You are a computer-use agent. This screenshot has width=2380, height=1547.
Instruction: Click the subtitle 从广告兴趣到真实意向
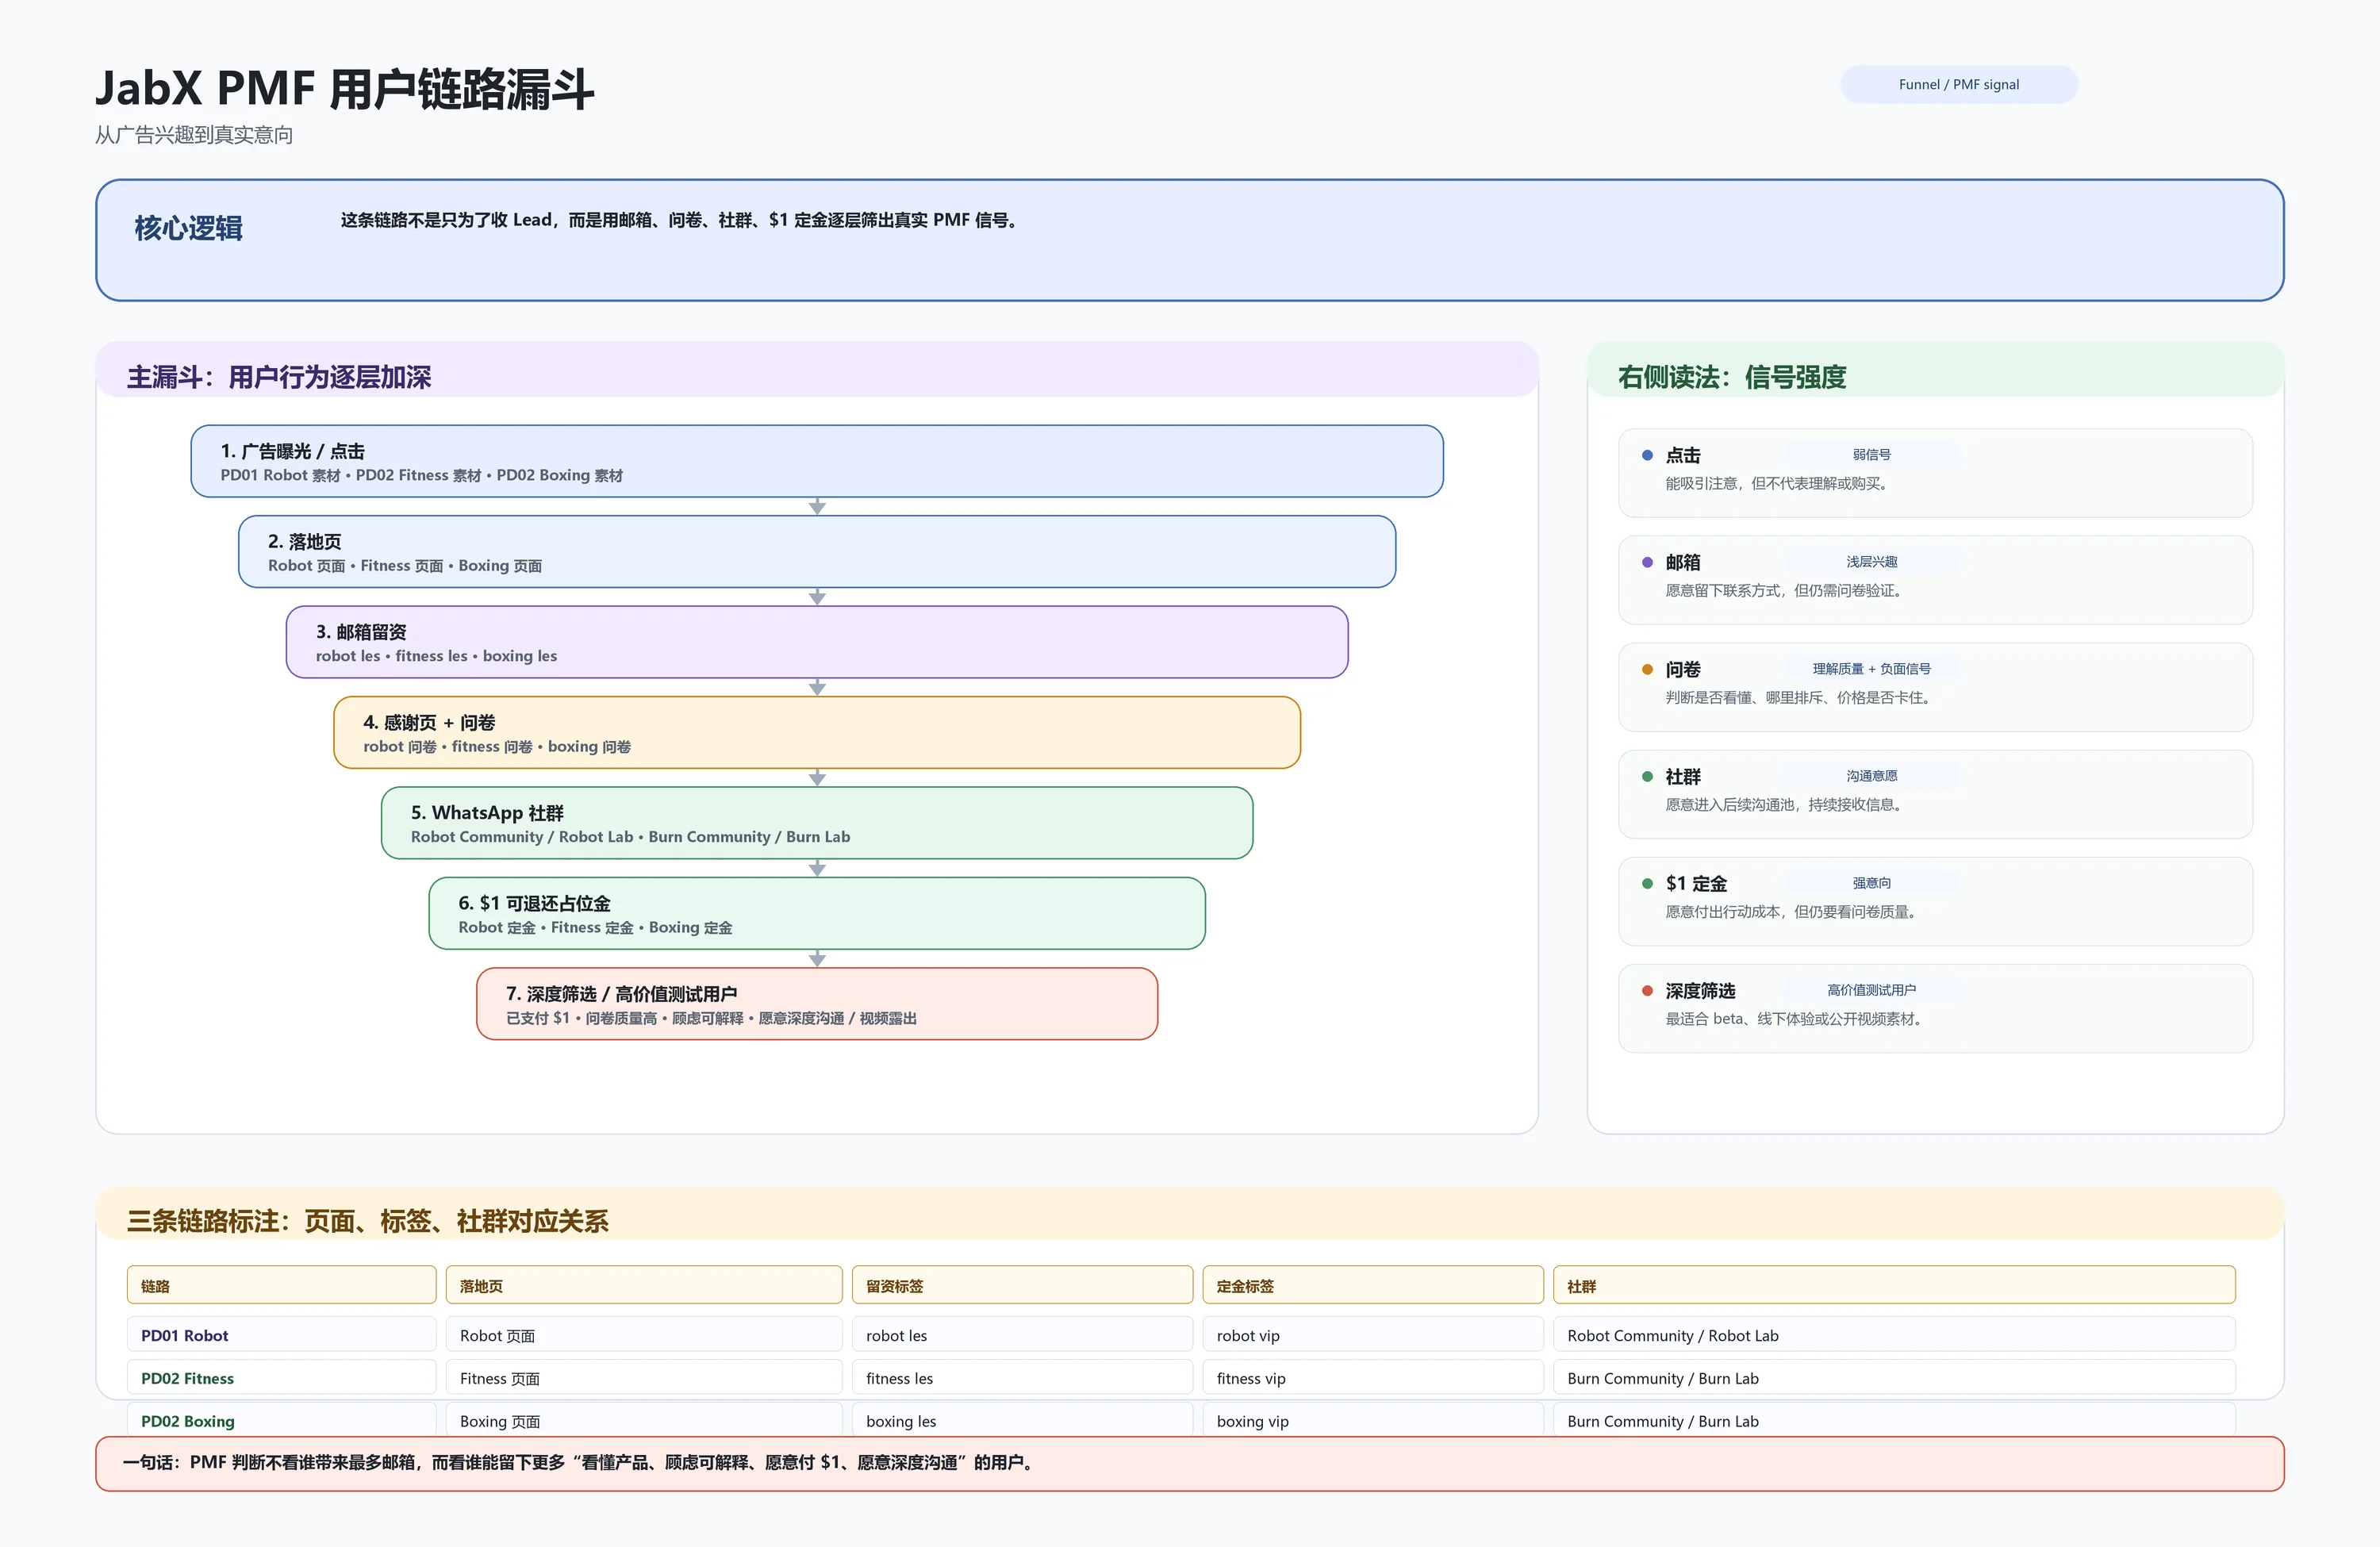[194, 135]
